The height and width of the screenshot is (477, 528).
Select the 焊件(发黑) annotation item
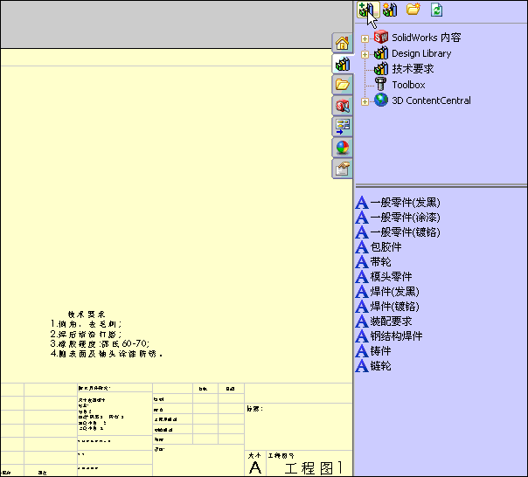[387, 292]
